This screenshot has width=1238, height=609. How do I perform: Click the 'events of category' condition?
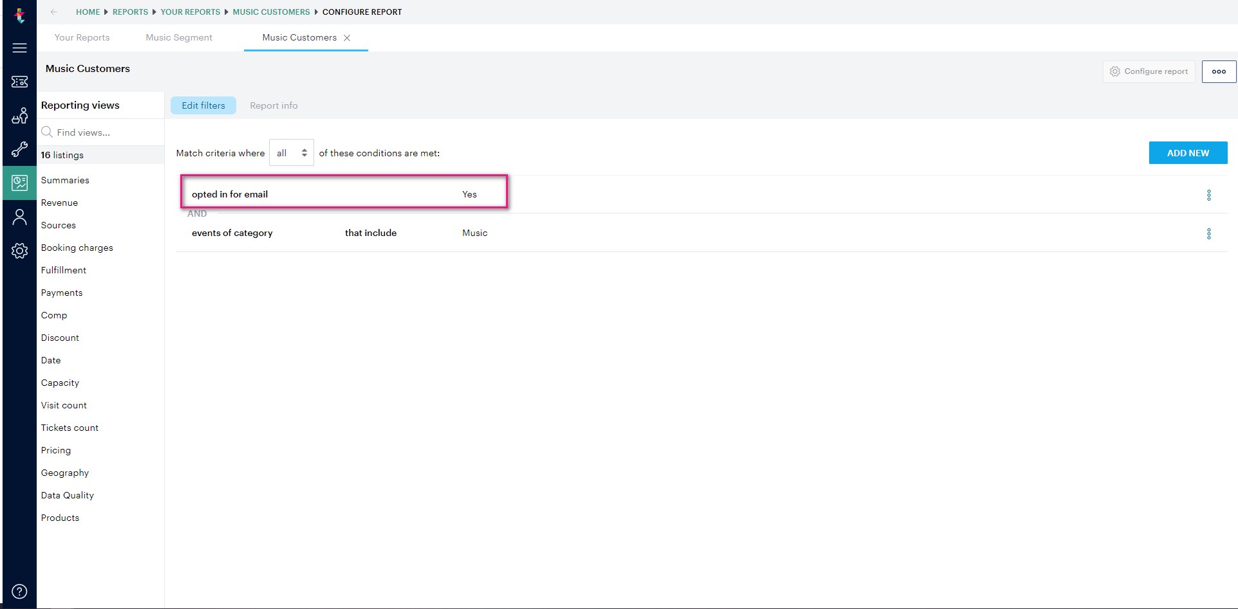coord(232,233)
